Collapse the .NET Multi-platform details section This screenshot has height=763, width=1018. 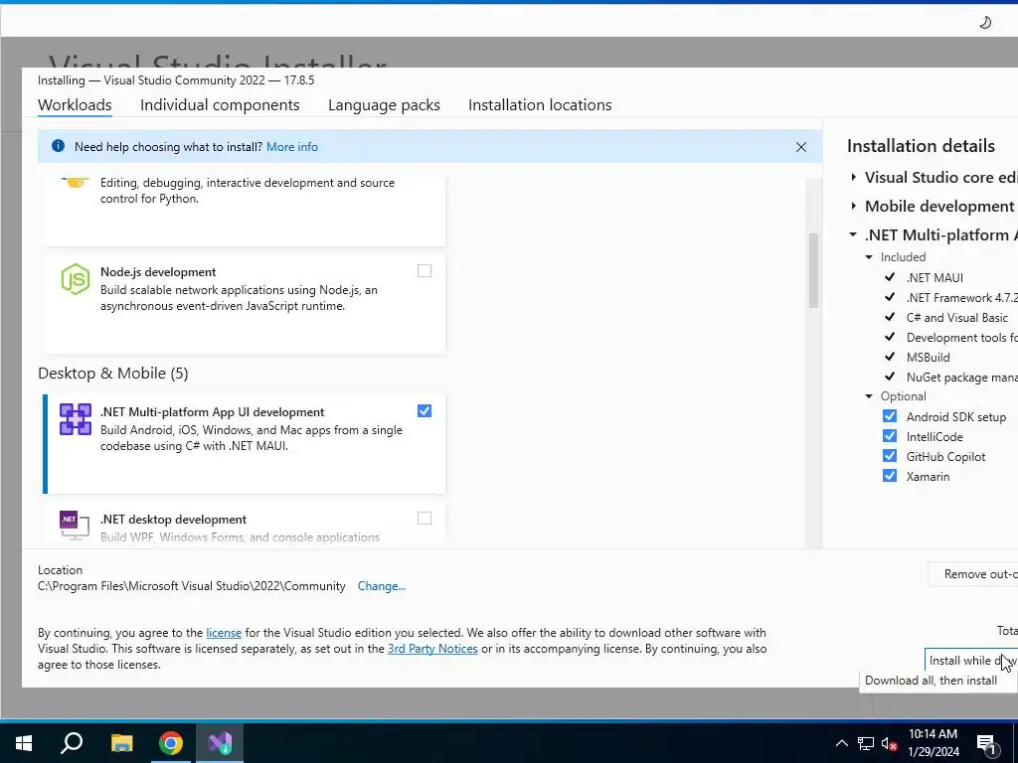tap(853, 234)
